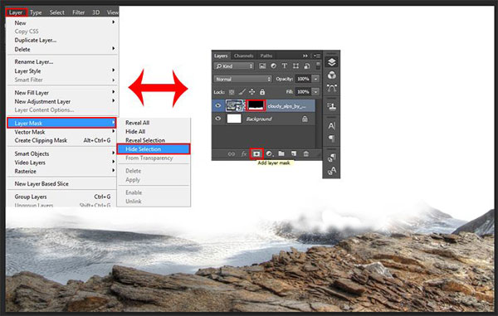The height and width of the screenshot is (316, 498).
Task: Highlight the Layer Mask menu entry
Action: pyautogui.click(x=61, y=123)
